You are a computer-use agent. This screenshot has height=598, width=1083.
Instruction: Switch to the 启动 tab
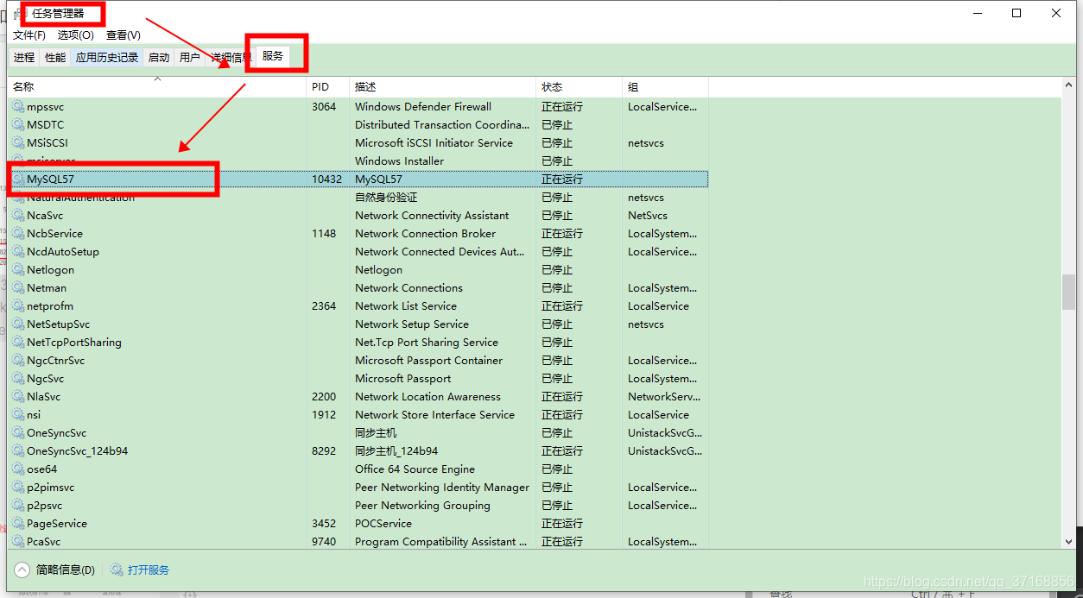click(x=159, y=58)
